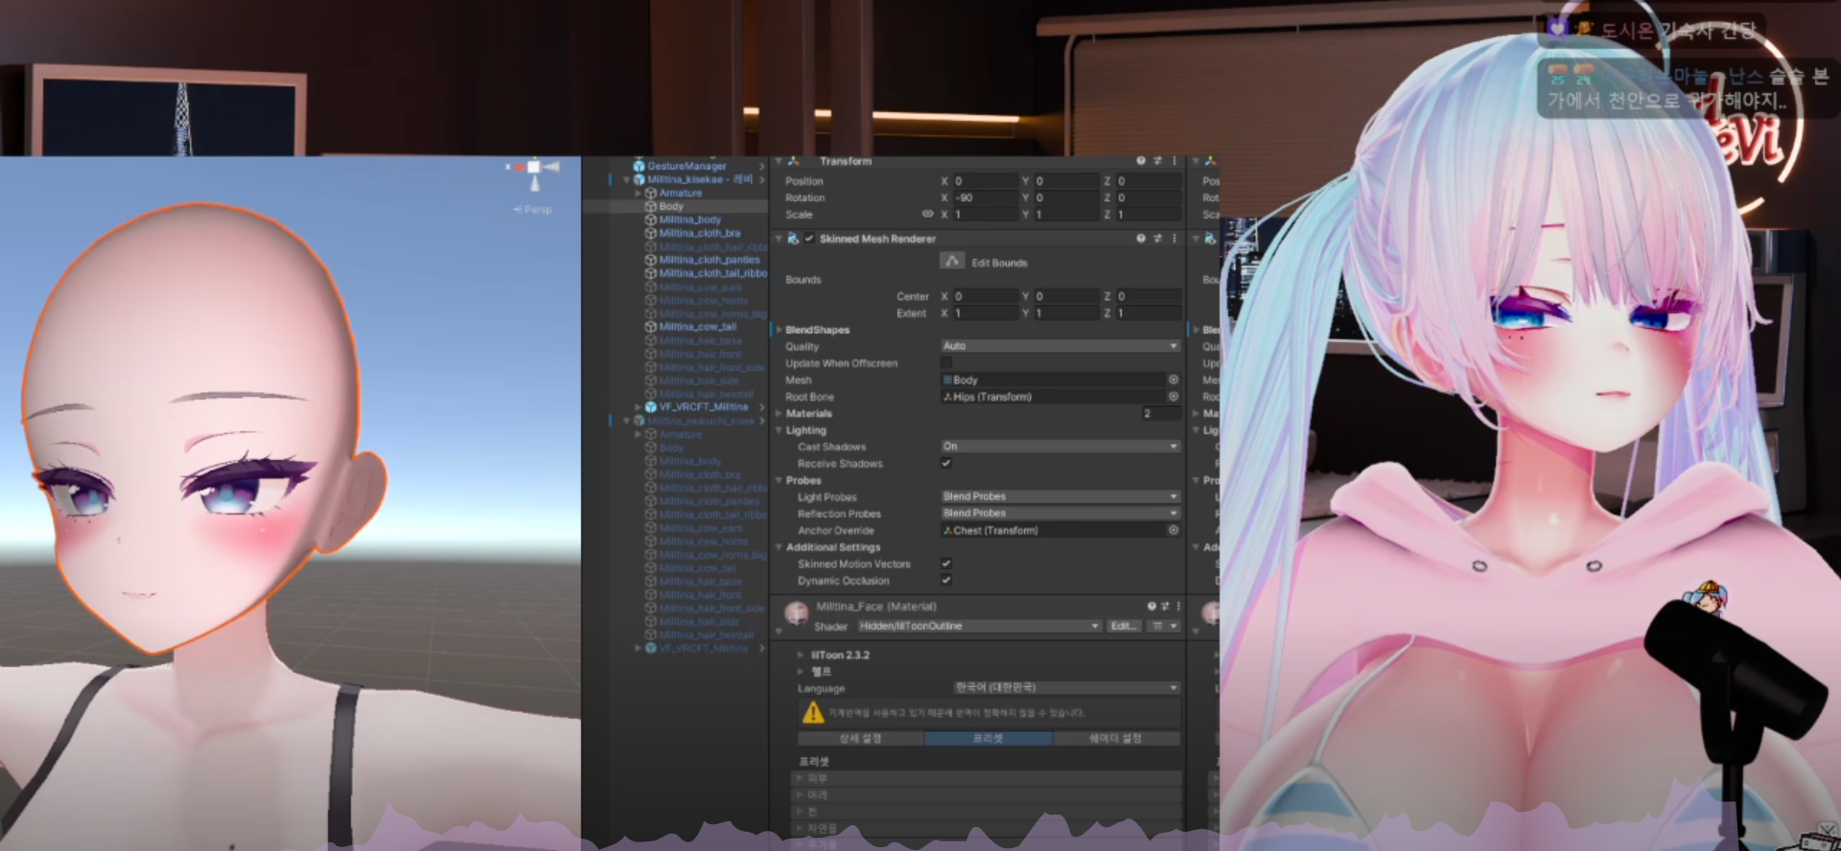Click Skinned Mesh Renderer help icon
Screen dimensions: 1841x851
point(1141,239)
